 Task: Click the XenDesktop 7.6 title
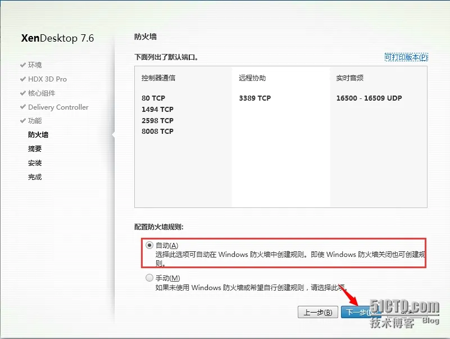click(57, 38)
